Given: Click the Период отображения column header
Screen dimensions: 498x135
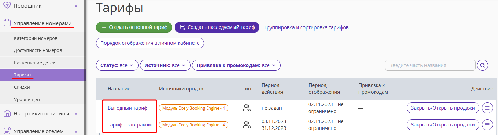Looking at the screenshot, I should (x=324, y=89).
